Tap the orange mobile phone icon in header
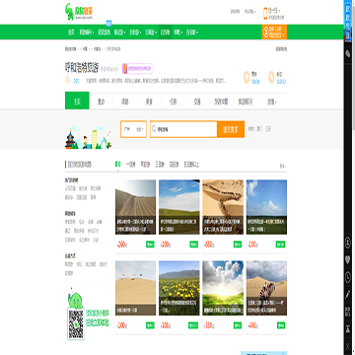Screen dimensions: 355x355 [x=265, y=14]
